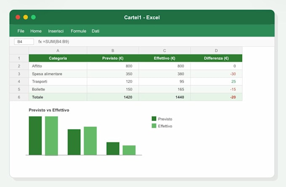
Task: Select the Totale previsto cell 1420
Action: tap(113, 97)
